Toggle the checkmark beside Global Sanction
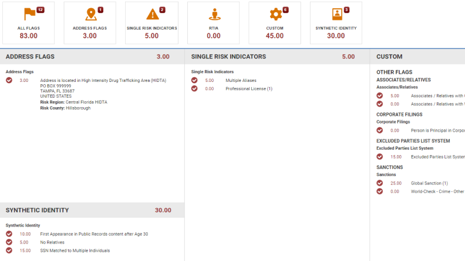 tap(380, 183)
